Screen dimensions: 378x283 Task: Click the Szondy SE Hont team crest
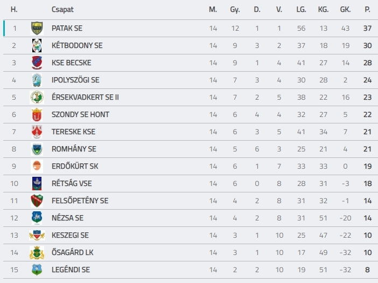coord(37,115)
